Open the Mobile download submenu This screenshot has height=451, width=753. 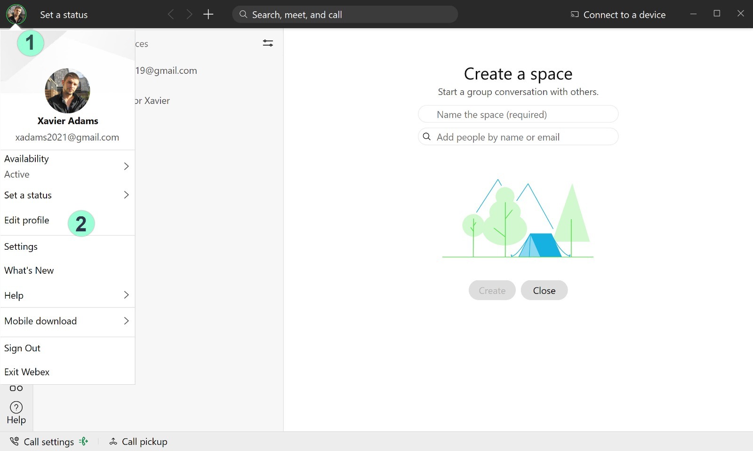pos(68,321)
